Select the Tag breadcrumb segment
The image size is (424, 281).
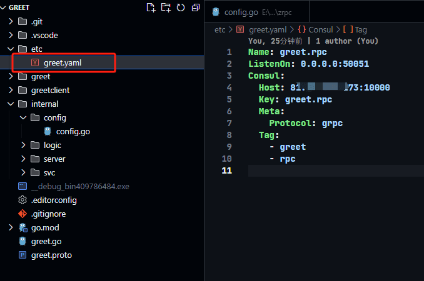tap(360, 29)
